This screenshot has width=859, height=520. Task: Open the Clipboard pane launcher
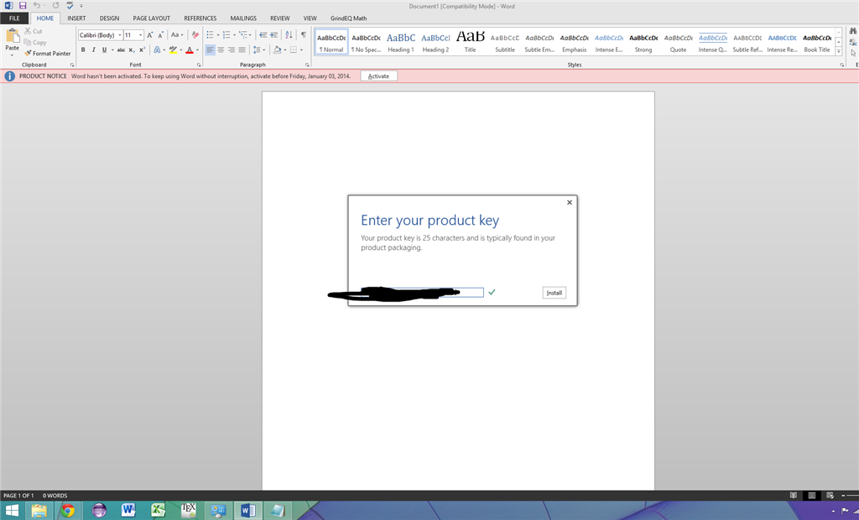coord(72,65)
